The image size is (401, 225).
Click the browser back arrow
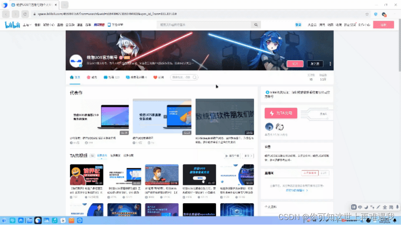click(x=6, y=14)
